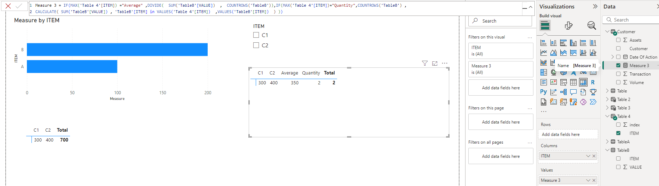Select the Area chart visual
The height and width of the screenshot is (186, 659).
pyautogui.click(x=554, y=53)
